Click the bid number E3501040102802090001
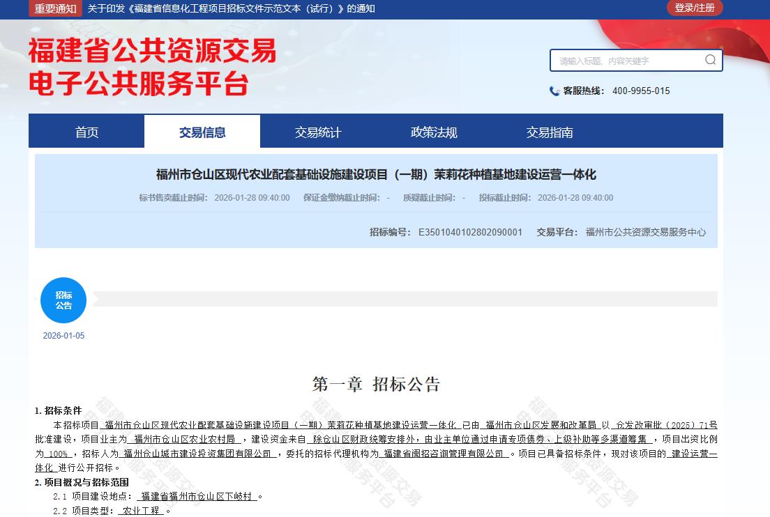Image resolution: width=770 pixels, height=517 pixels. 470,232
